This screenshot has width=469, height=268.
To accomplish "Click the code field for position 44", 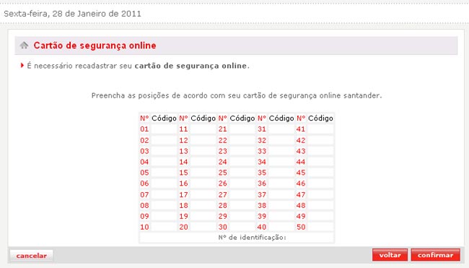I will click(320, 162).
